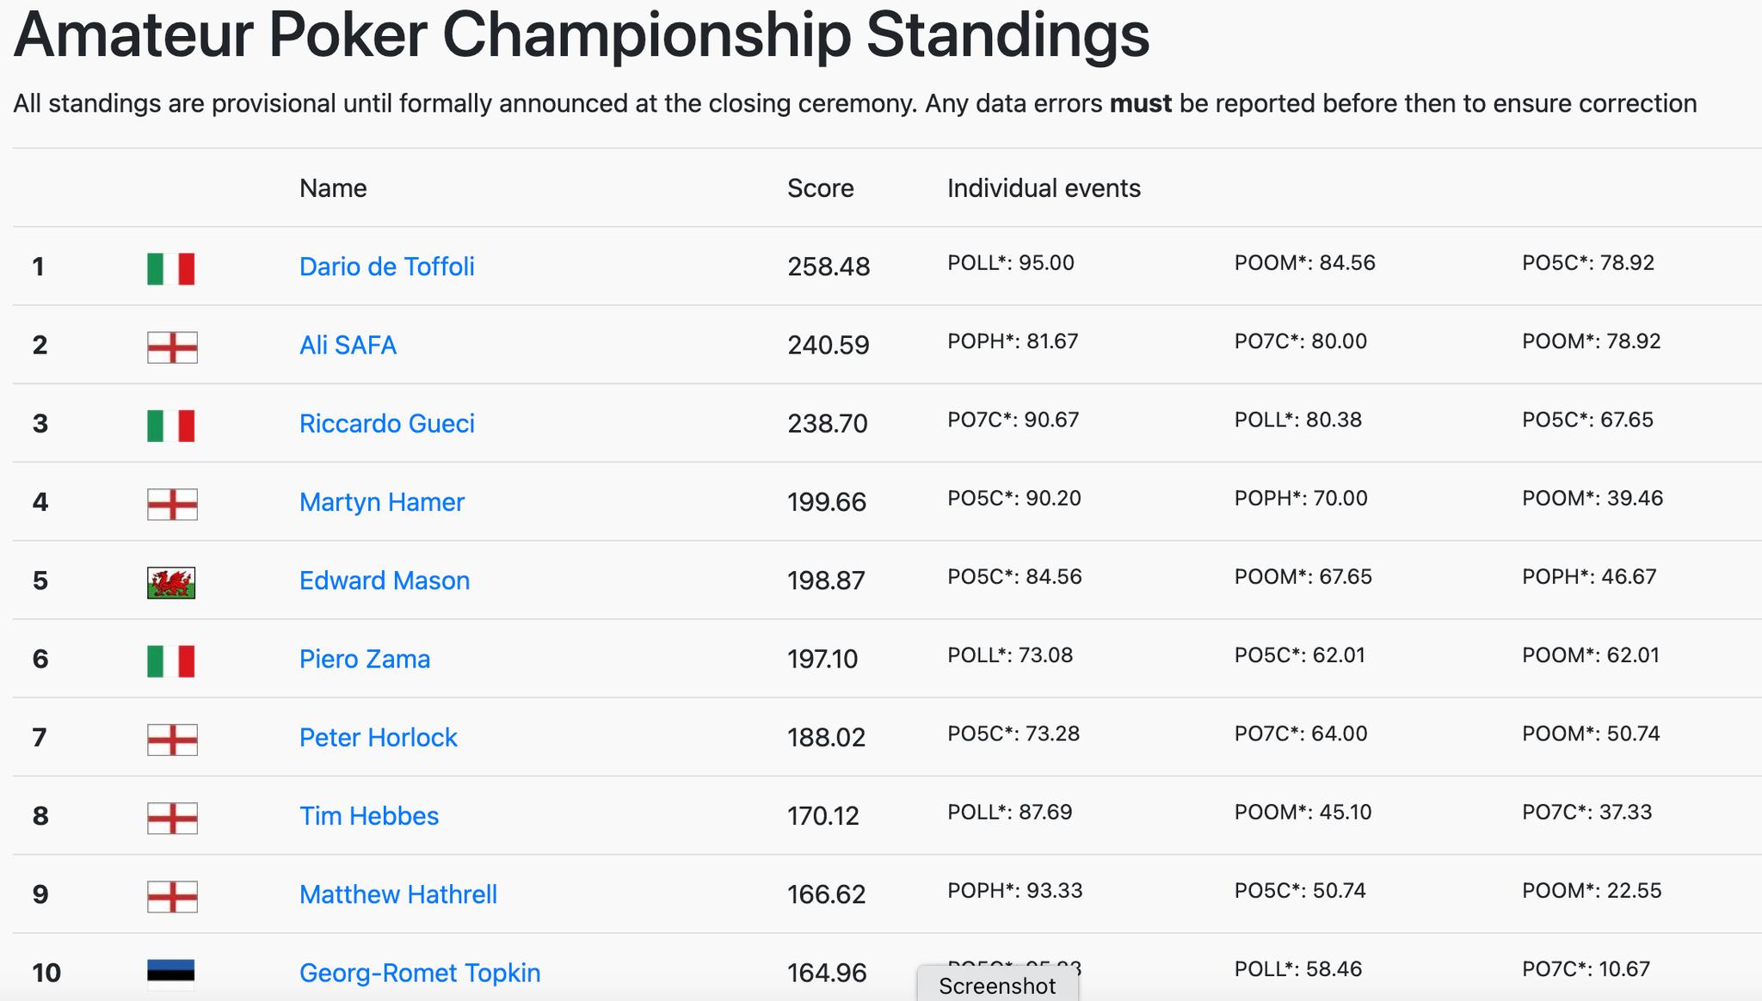Open Ali SAFA player link
The image size is (1762, 1001).
348,345
